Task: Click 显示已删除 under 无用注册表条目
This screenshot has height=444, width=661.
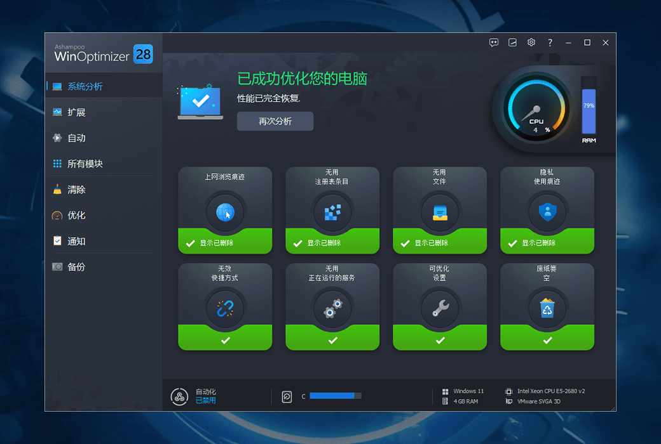Action: [324, 243]
